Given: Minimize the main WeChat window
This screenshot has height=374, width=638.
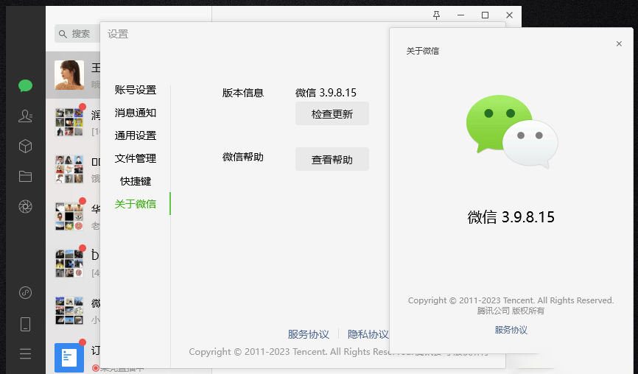Looking at the screenshot, I should 460,15.
